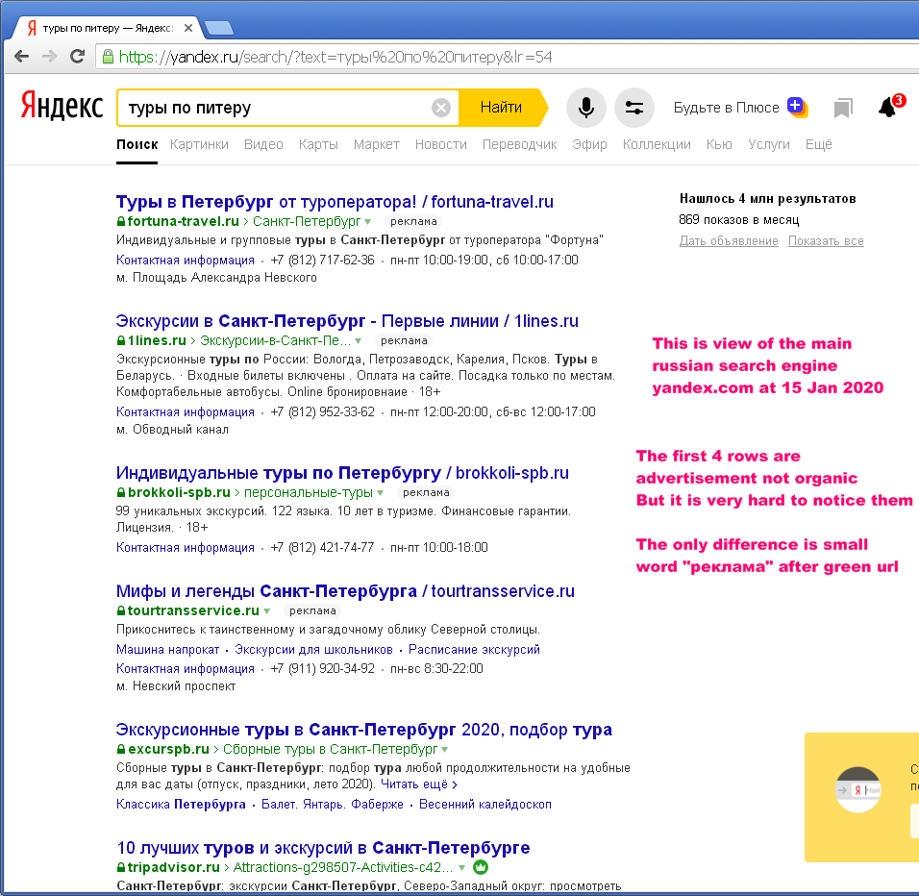
Task: Click the green tripadvisor.ru url
Action: click(173, 868)
